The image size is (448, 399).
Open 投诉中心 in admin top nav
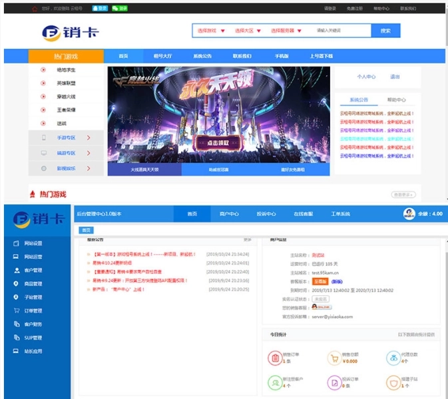coord(266,213)
